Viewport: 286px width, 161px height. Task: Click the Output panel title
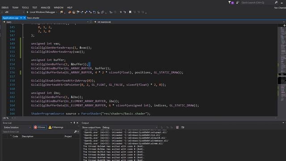[85, 123]
